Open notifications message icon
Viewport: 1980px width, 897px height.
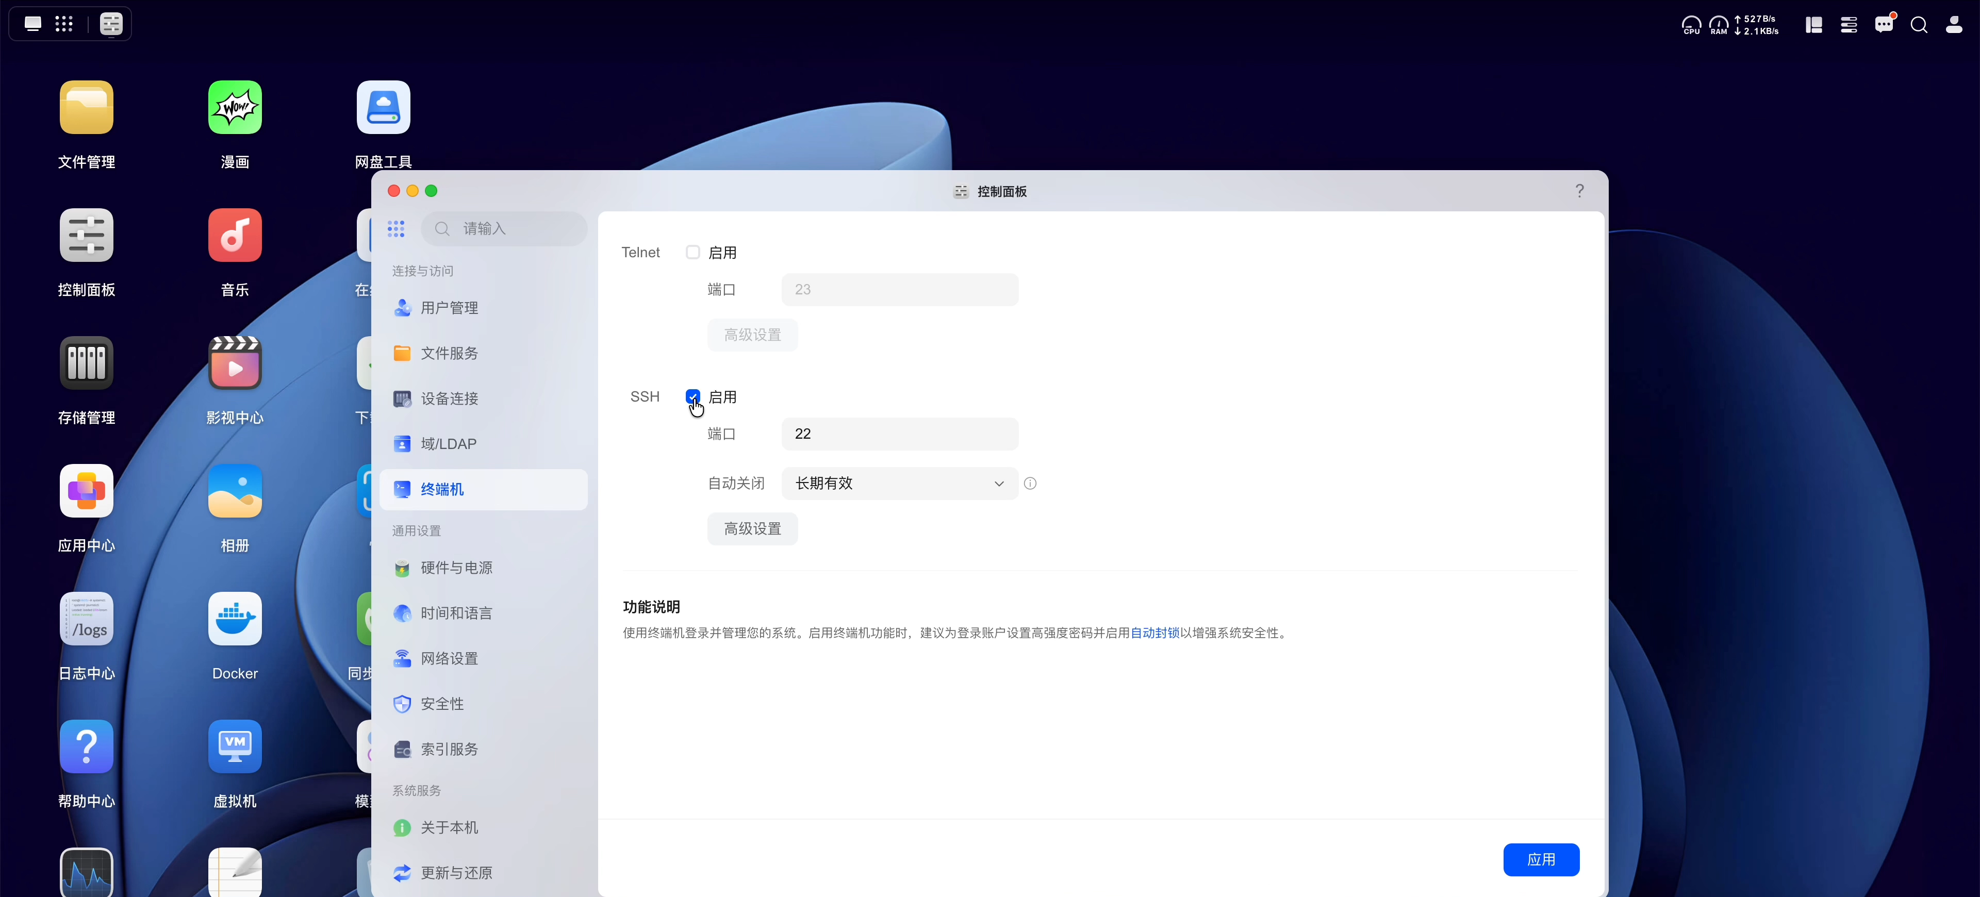click(x=1884, y=25)
